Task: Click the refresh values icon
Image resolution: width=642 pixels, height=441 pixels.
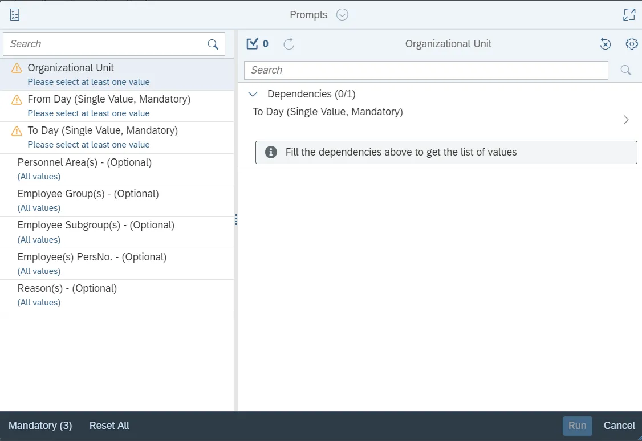Action: (x=289, y=44)
